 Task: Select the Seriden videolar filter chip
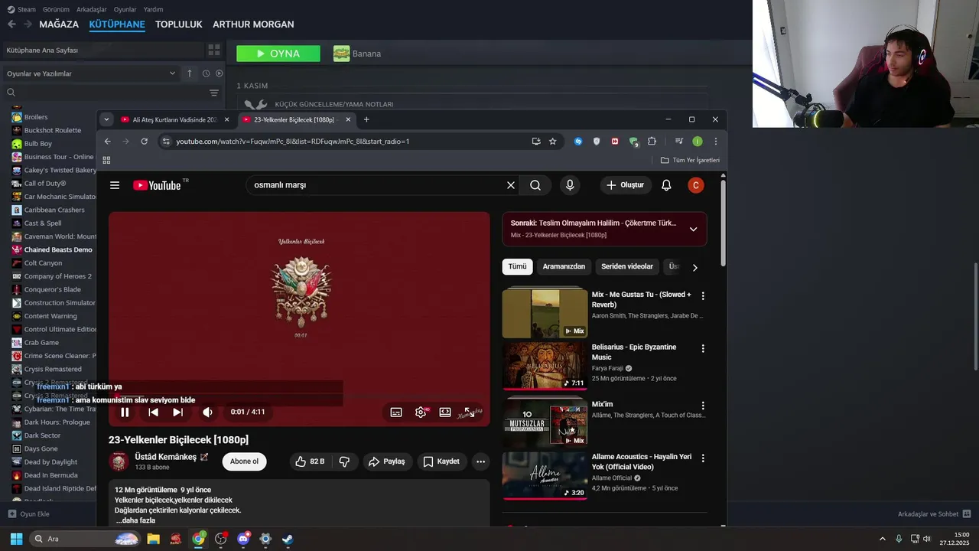(x=627, y=266)
